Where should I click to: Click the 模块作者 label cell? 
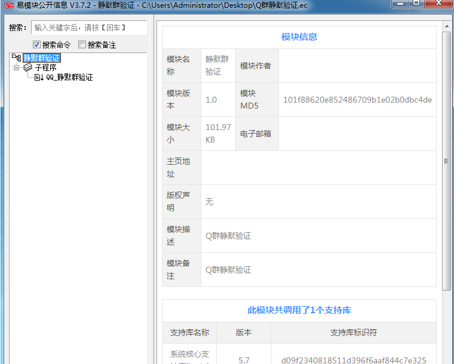tap(257, 66)
